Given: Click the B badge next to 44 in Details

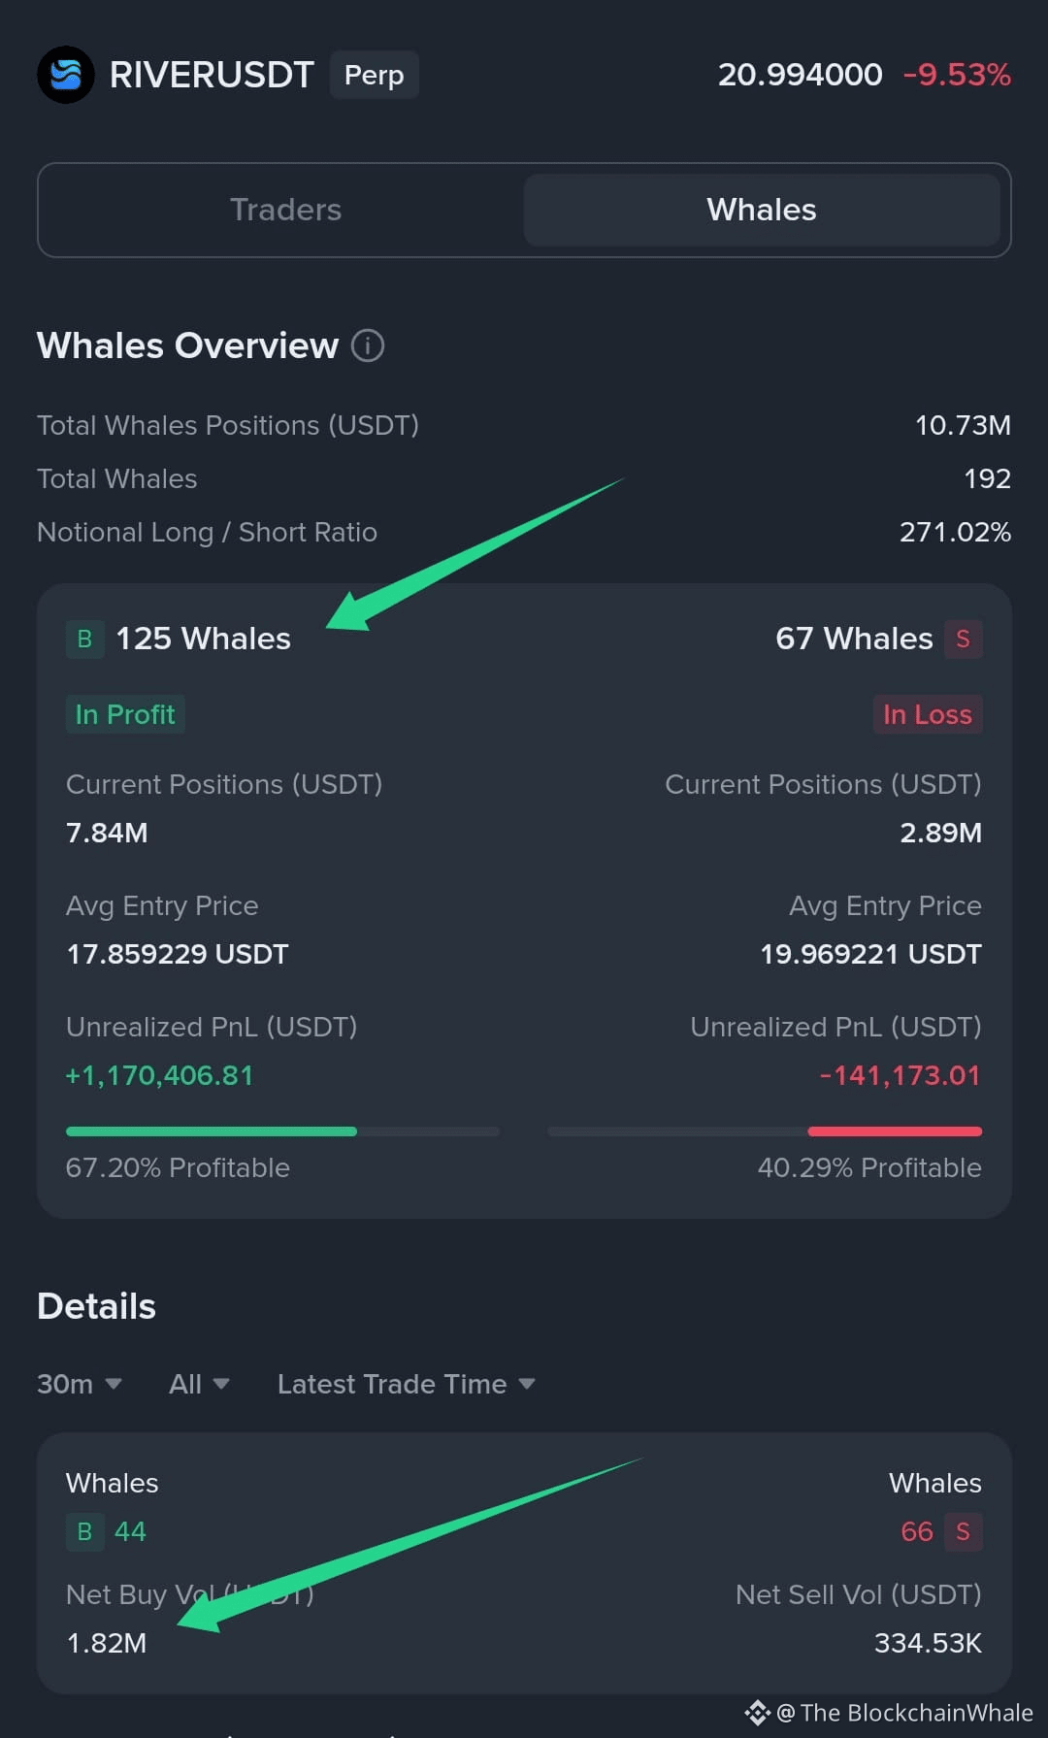Looking at the screenshot, I should 84,1531.
